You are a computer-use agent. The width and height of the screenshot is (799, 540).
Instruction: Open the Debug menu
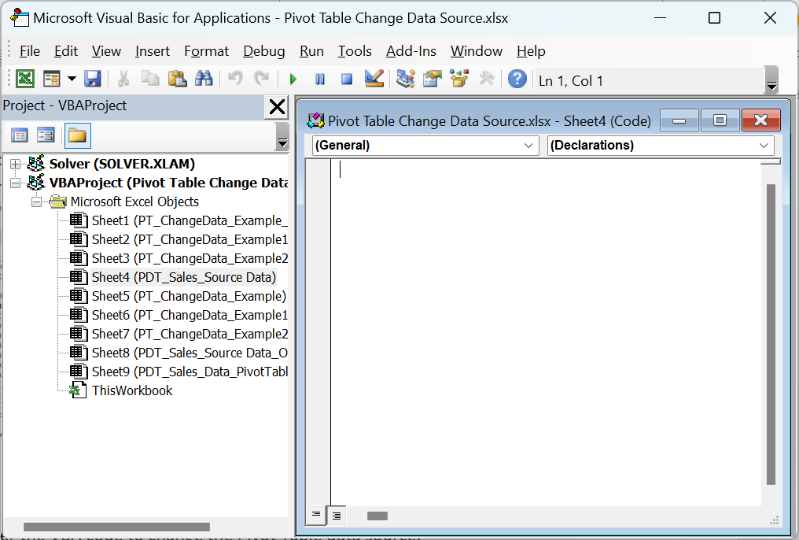(x=263, y=50)
